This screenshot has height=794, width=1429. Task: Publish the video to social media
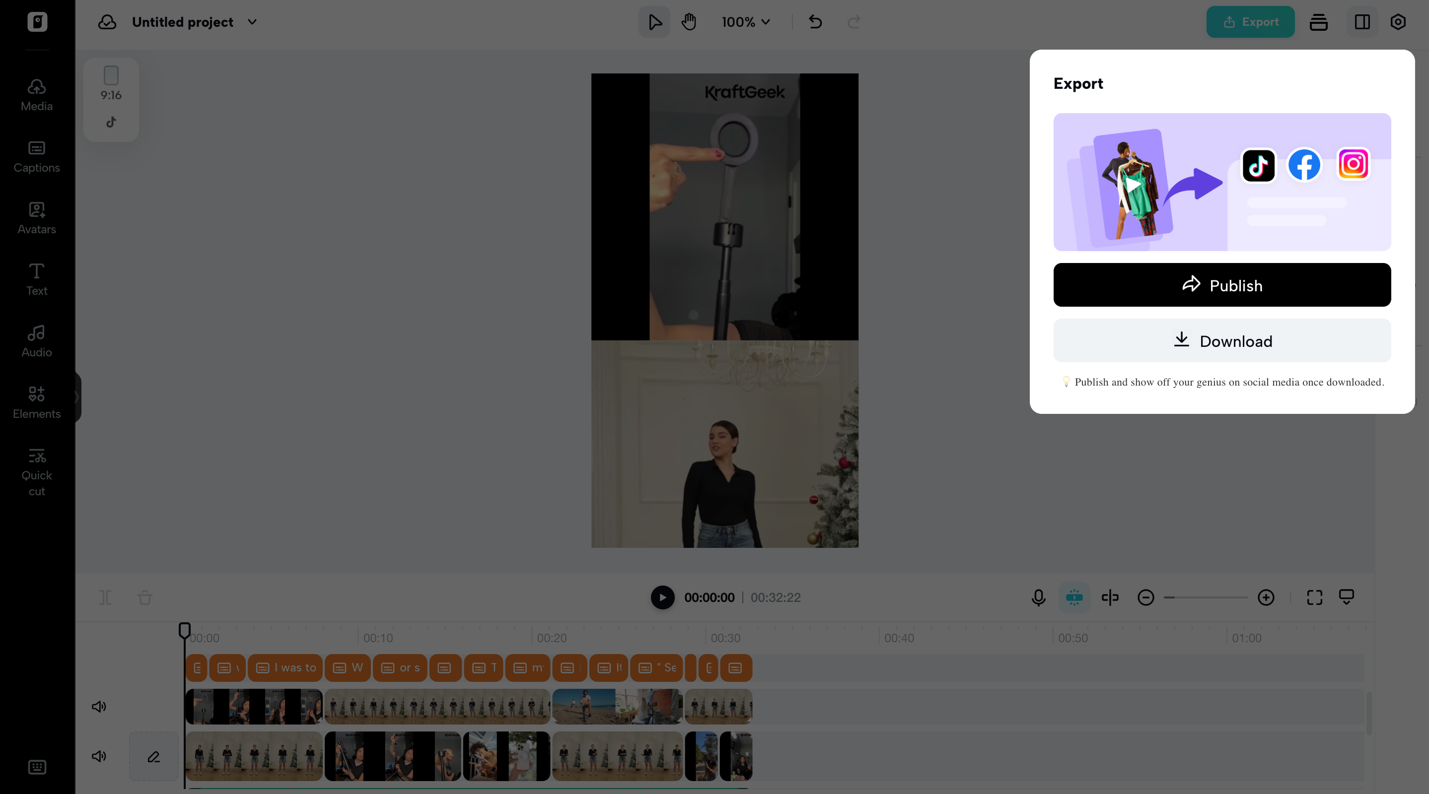pos(1221,285)
